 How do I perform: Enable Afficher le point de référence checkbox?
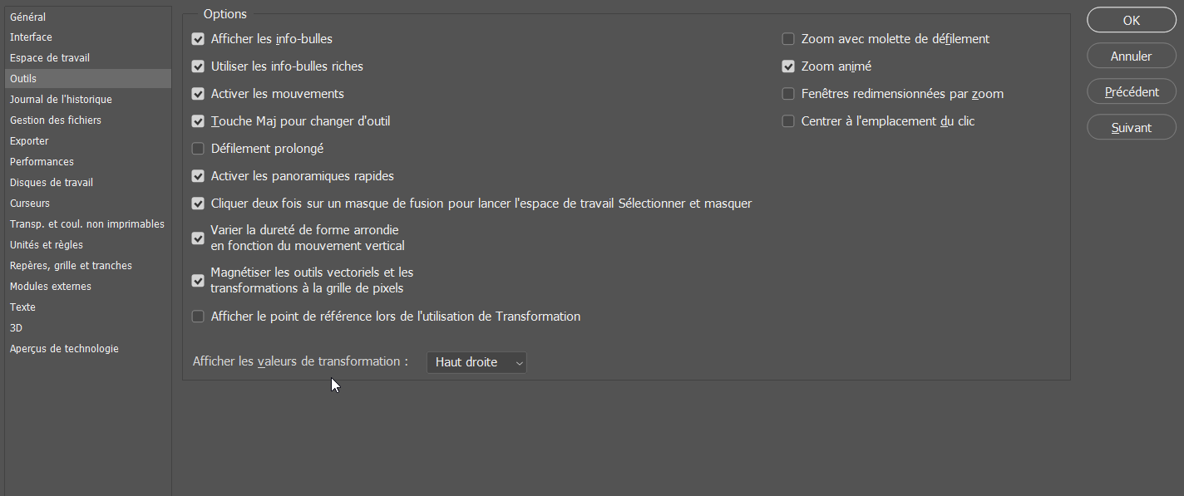[x=198, y=317]
